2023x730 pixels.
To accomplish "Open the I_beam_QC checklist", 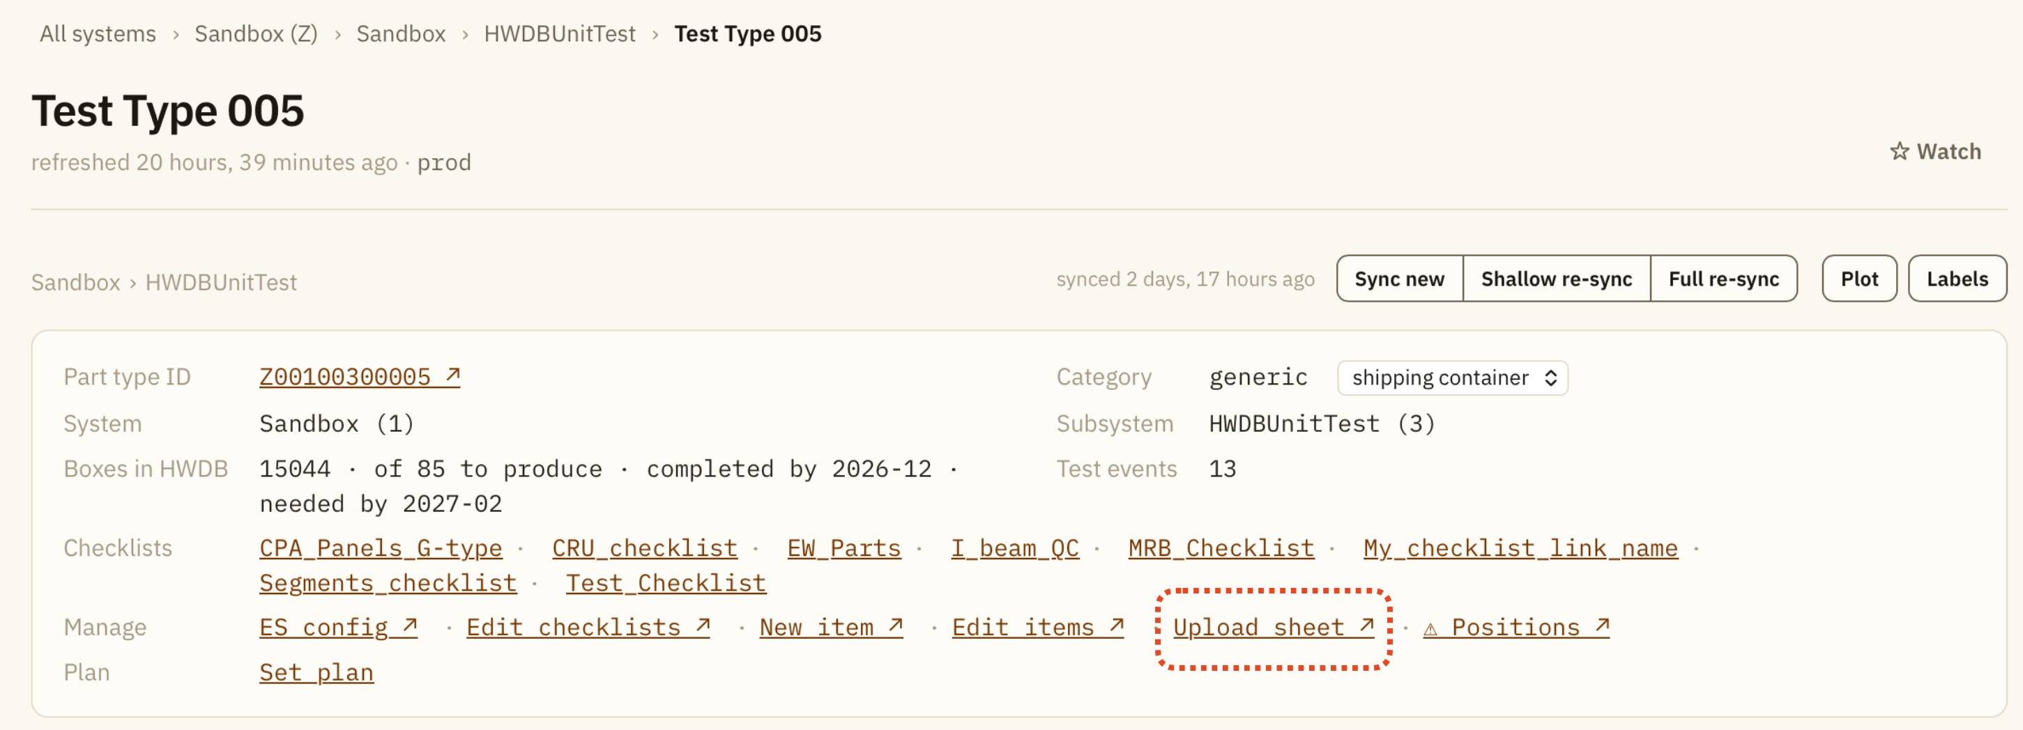I will click(x=1015, y=548).
